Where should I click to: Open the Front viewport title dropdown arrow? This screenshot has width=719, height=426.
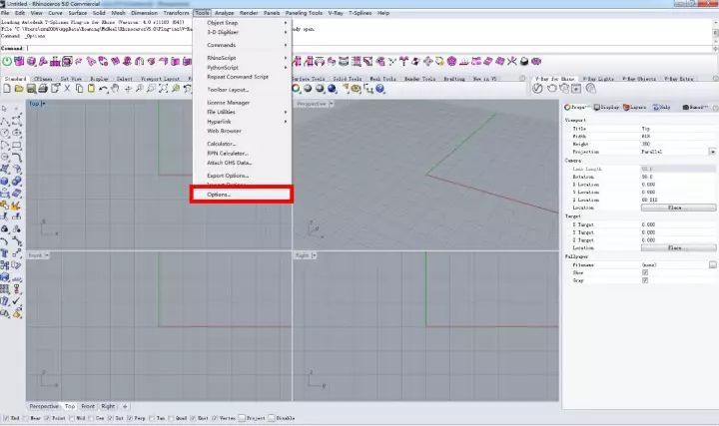pos(47,255)
